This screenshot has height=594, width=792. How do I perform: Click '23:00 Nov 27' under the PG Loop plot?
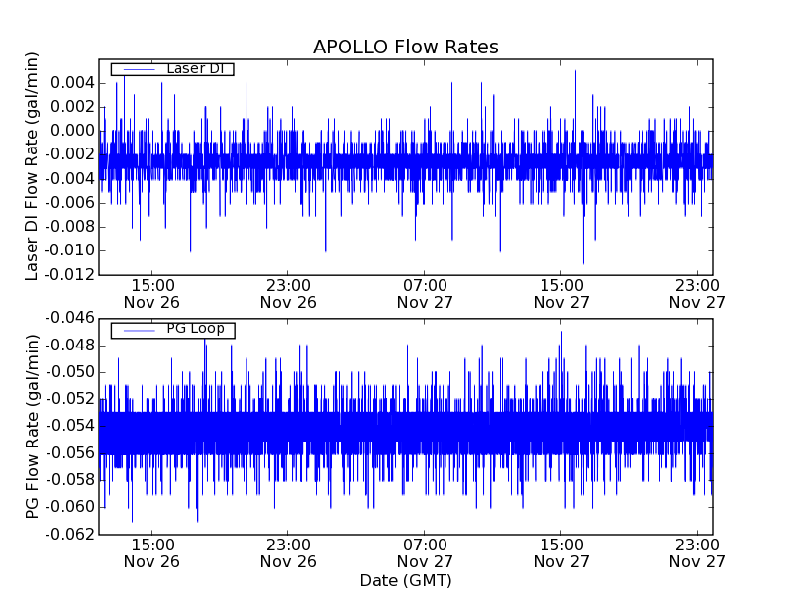click(x=698, y=553)
